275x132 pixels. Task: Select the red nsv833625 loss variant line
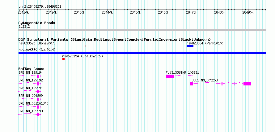(x=52, y=46)
